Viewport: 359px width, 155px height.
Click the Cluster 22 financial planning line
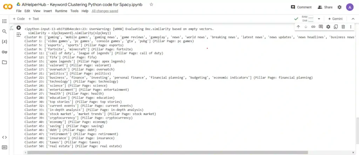pos(168,77)
